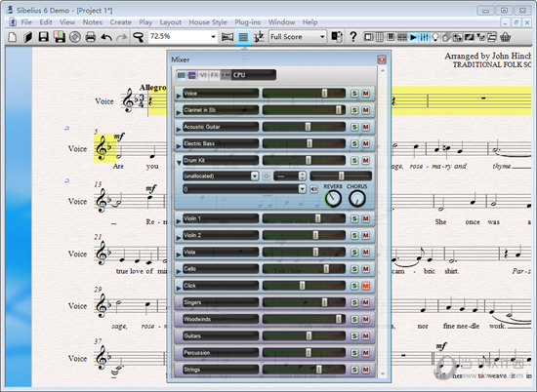
Task: Create a new score with the blank page icon
Action: 13,37
